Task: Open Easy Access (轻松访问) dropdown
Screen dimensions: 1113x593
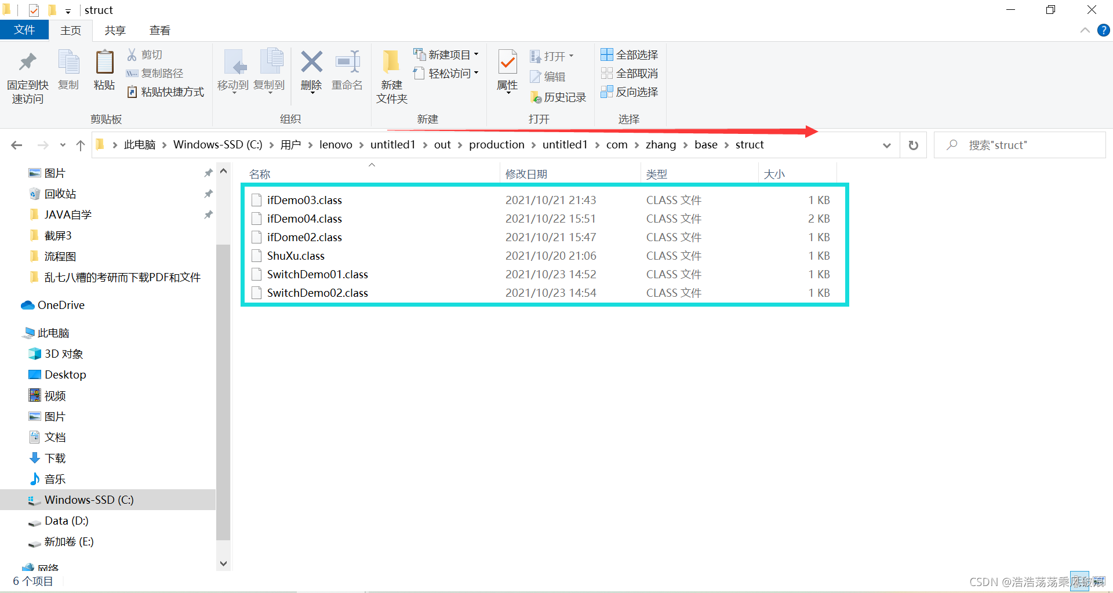Action: tap(446, 73)
